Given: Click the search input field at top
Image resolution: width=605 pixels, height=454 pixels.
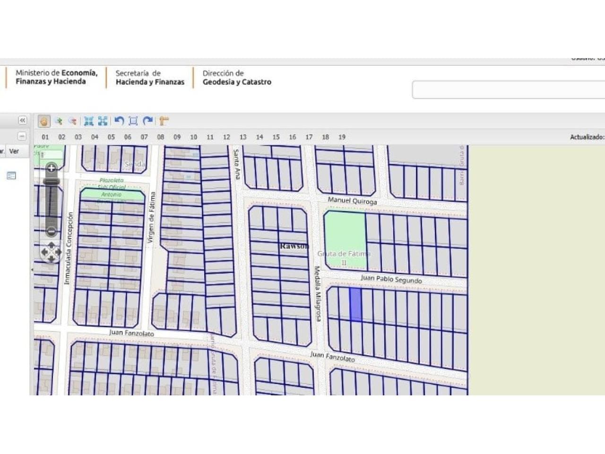Looking at the screenshot, I should [509, 89].
